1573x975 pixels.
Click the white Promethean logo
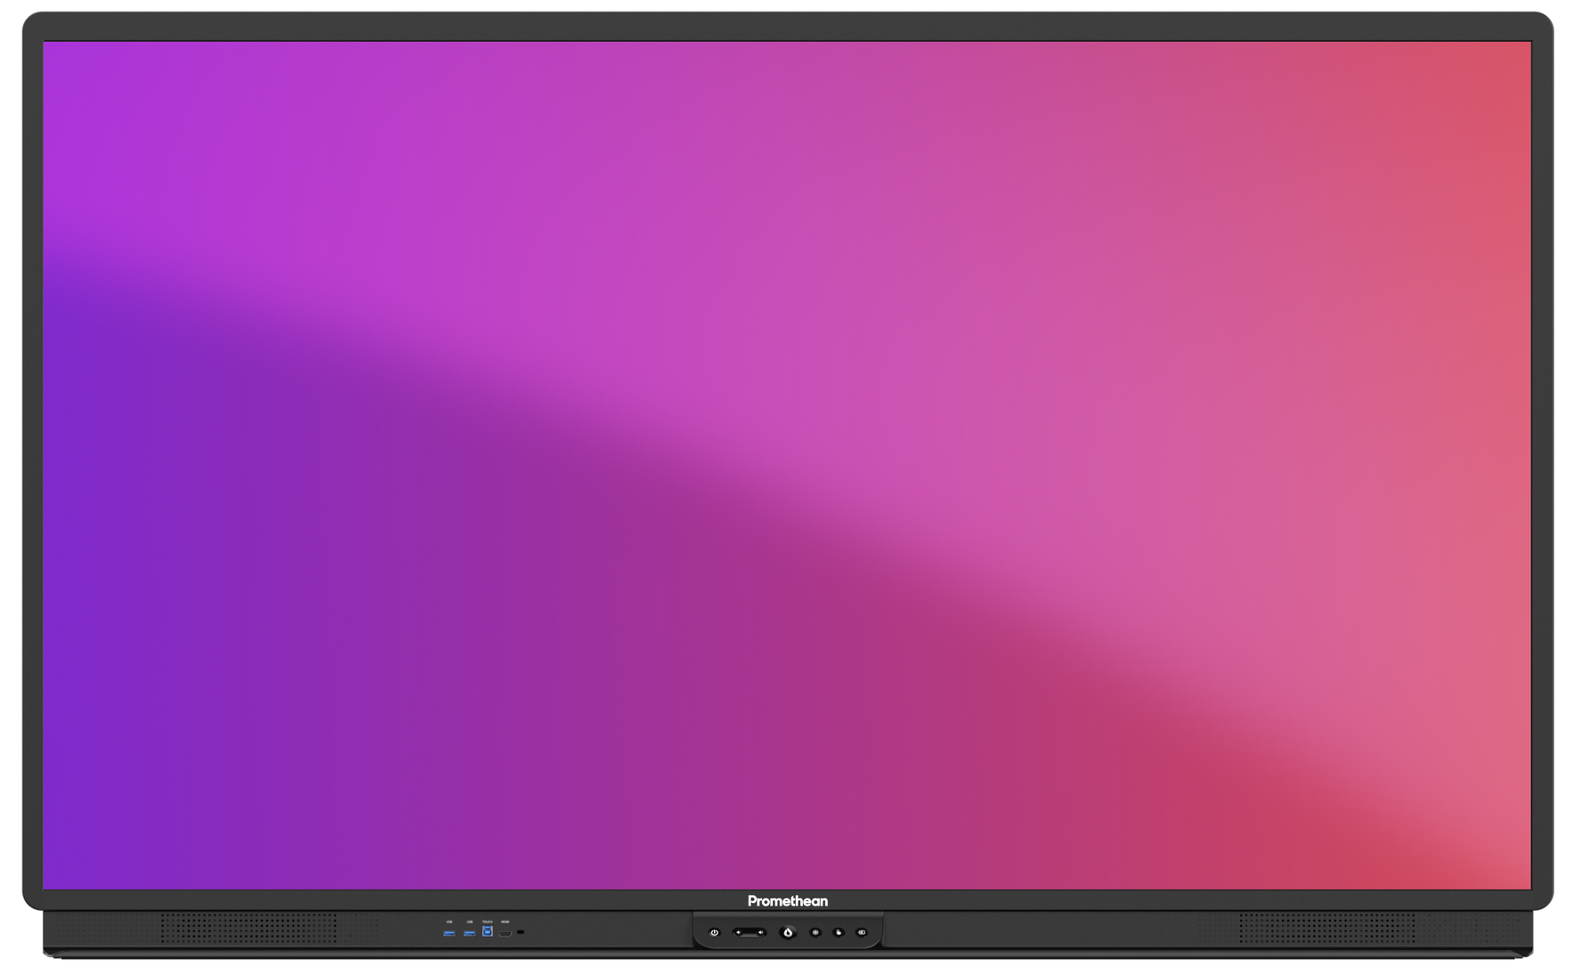pyautogui.click(x=788, y=901)
